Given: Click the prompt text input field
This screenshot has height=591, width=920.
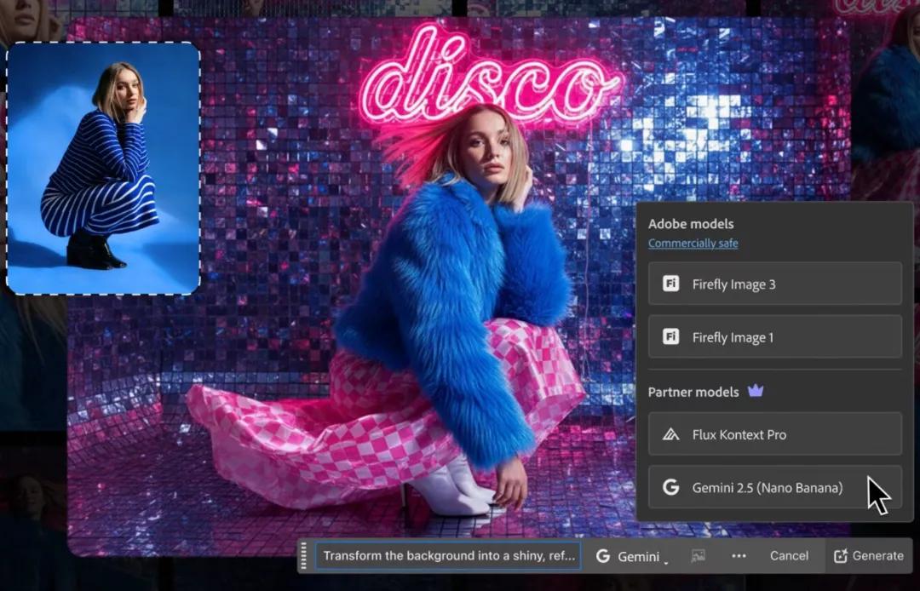Looking at the screenshot, I should 449,556.
